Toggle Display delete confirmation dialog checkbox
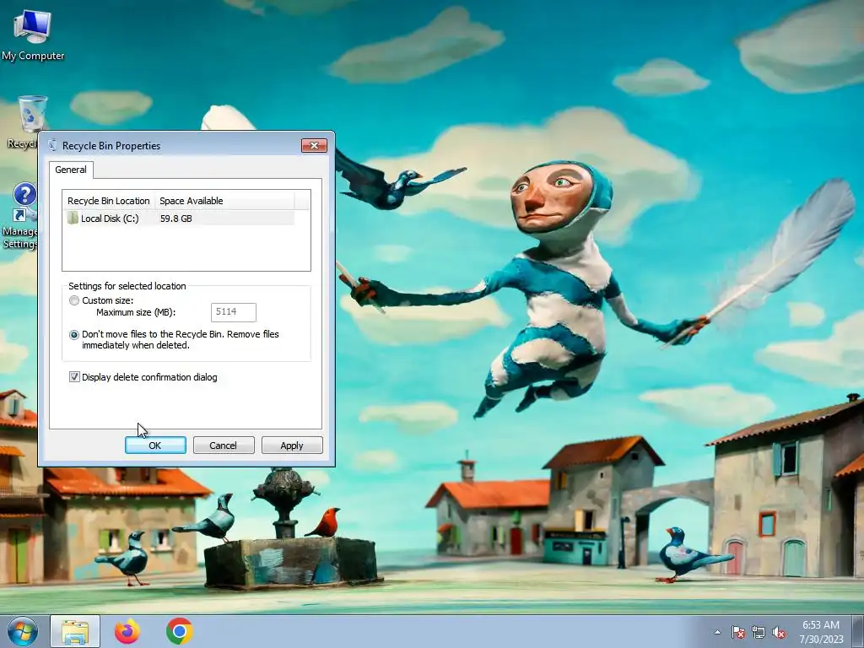 click(74, 377)
